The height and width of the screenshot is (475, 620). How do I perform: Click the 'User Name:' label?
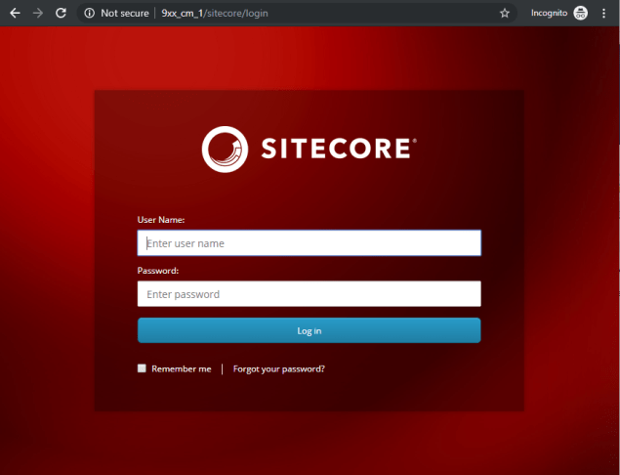click(161, 220)
